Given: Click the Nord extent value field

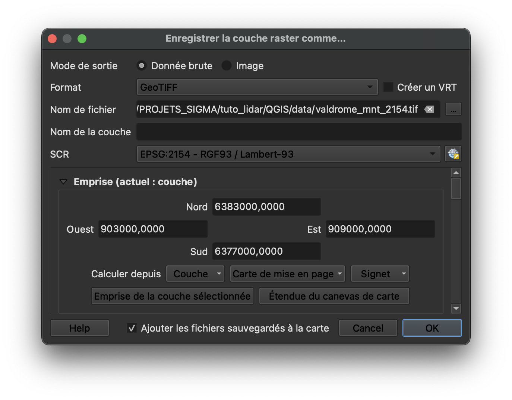Looking at the screenshot, I should point(267,207).
